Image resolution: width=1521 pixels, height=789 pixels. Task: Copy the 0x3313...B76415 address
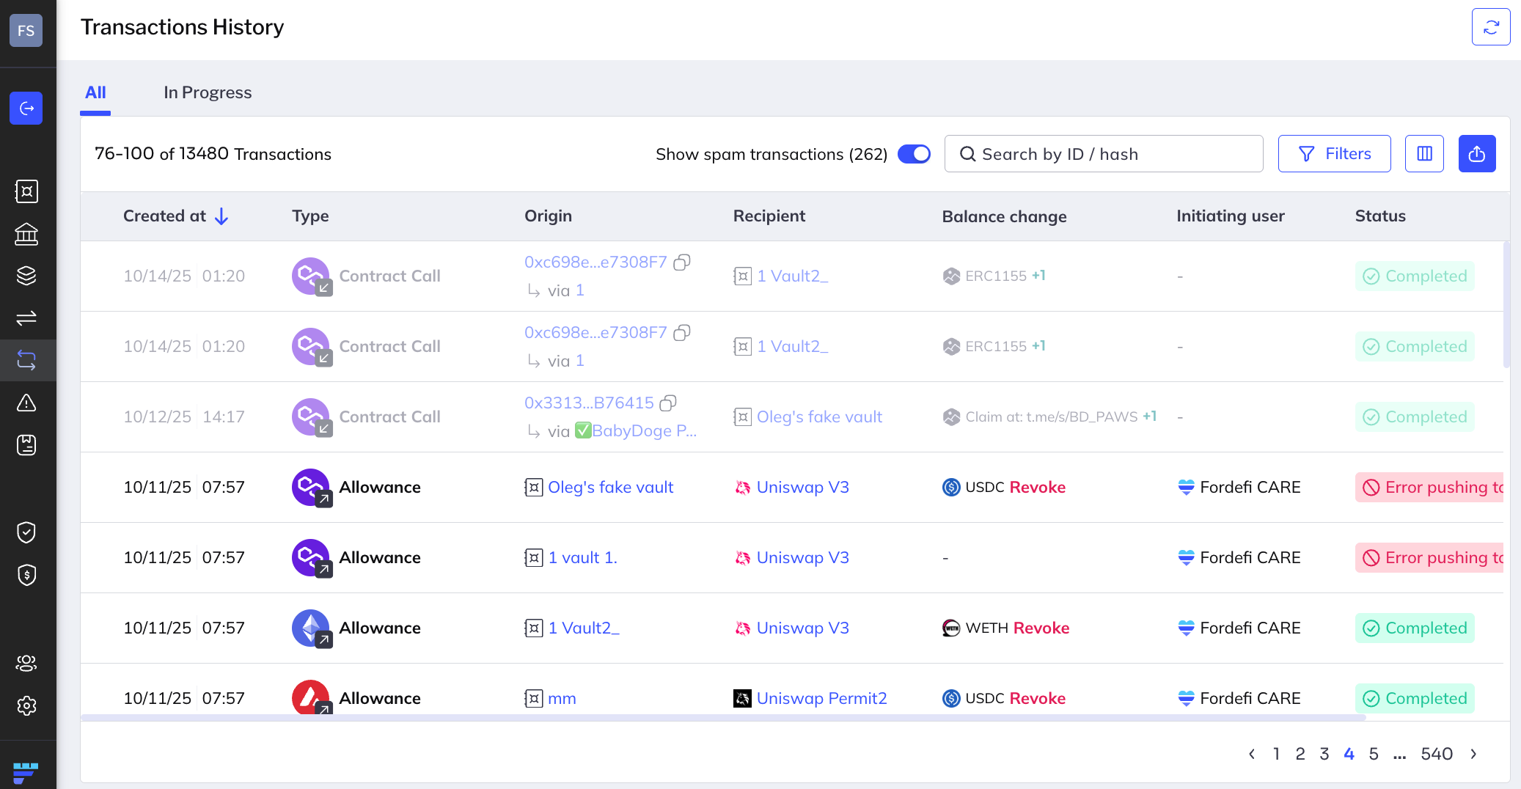click(668, 403)
